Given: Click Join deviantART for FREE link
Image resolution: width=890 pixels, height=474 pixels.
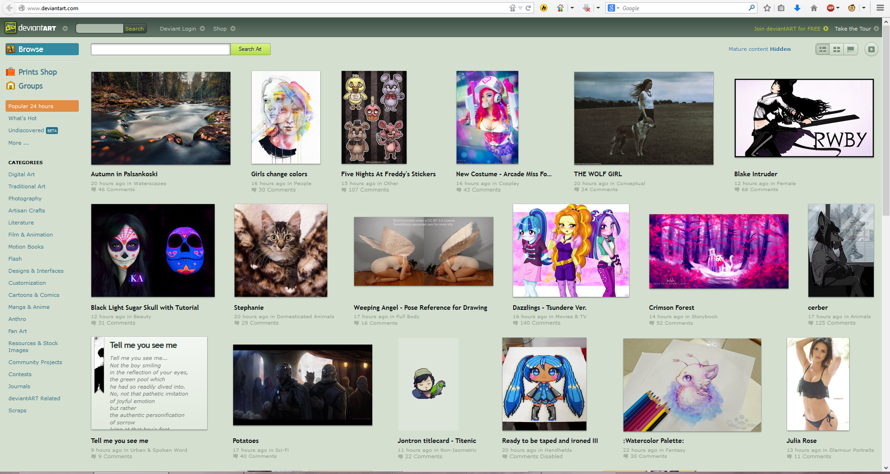Looking at the screenshot, I should click(x=787, y=29).
